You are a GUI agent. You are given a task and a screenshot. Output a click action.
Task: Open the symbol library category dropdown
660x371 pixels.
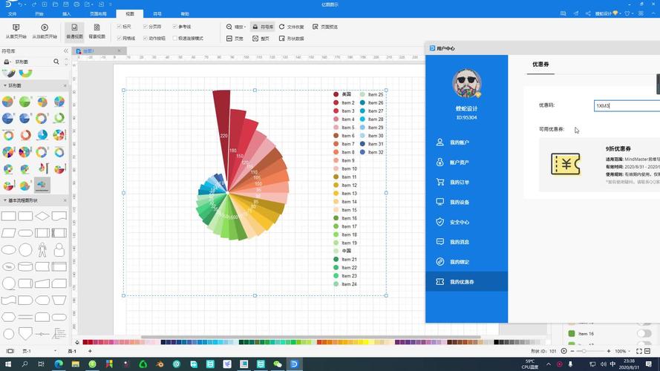7,62
